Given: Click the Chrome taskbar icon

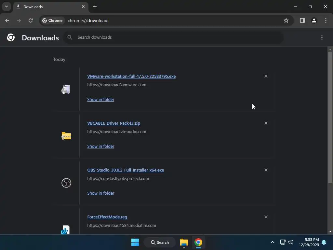Looking at the screenshot, I should (x=198, y=242).
